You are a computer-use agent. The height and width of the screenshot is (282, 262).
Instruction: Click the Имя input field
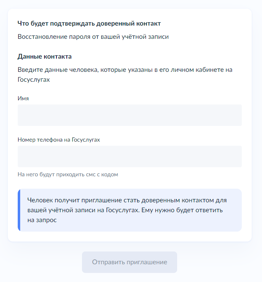pos(129,115)
